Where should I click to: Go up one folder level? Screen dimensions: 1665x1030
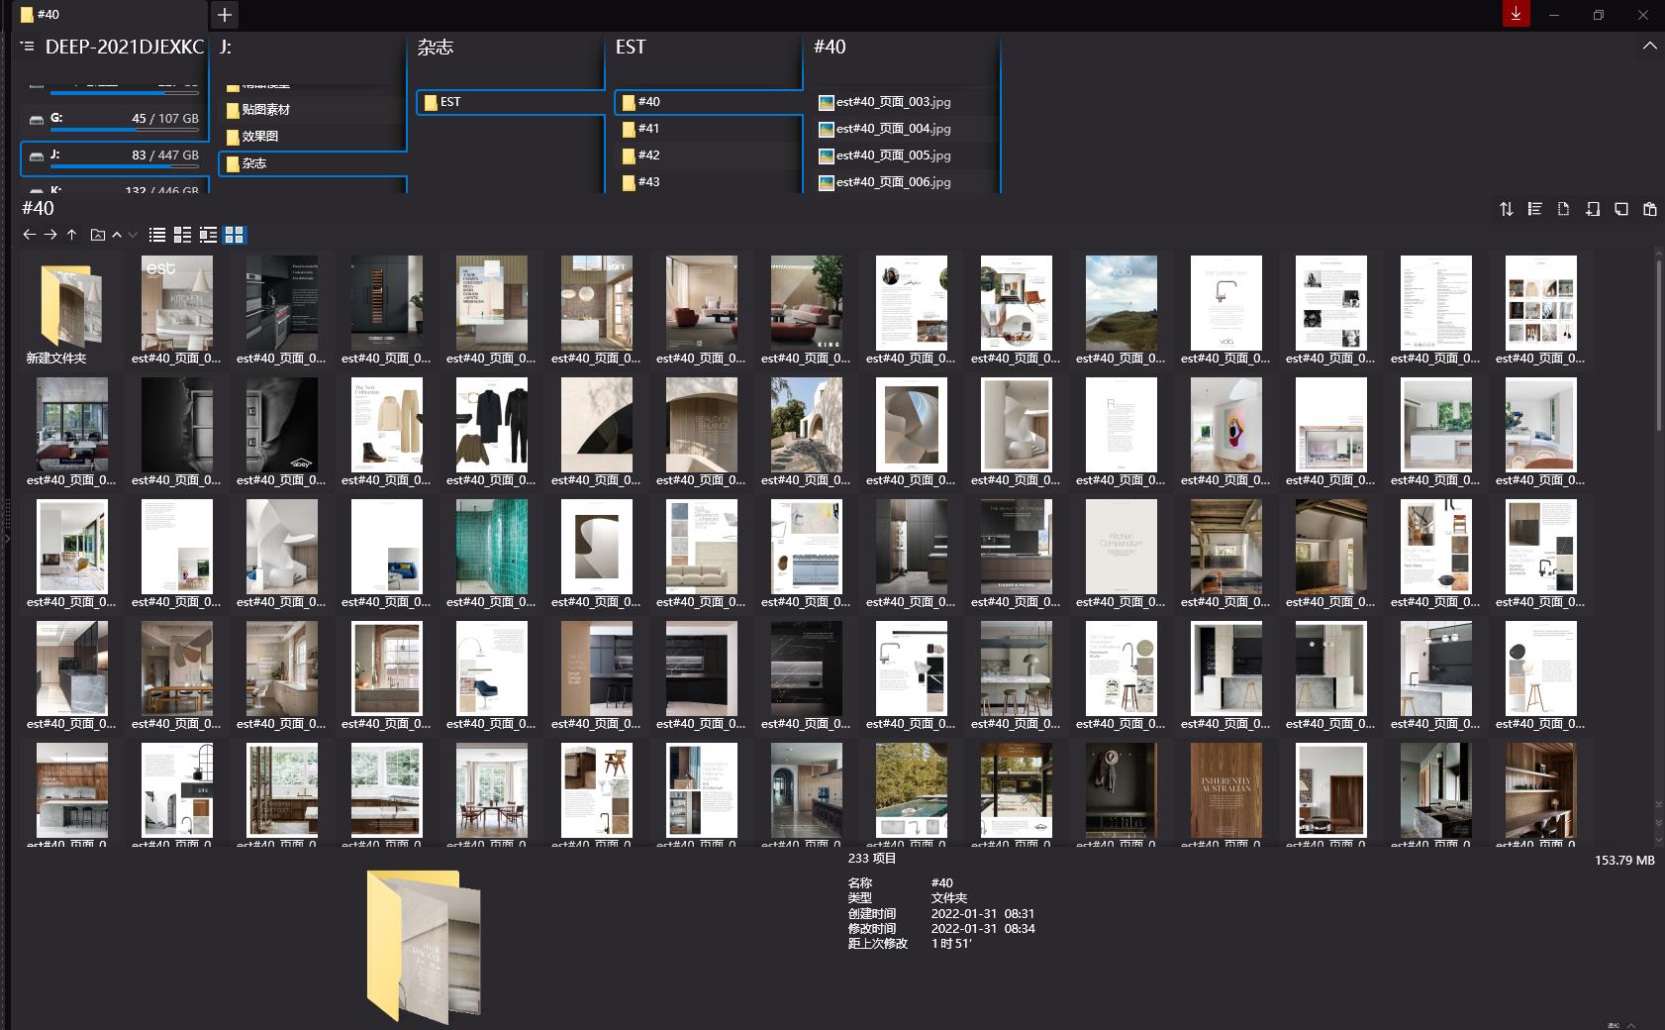tap(71, 235)
